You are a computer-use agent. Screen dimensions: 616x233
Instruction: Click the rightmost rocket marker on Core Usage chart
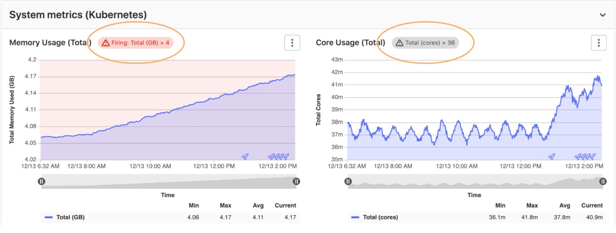593,156
